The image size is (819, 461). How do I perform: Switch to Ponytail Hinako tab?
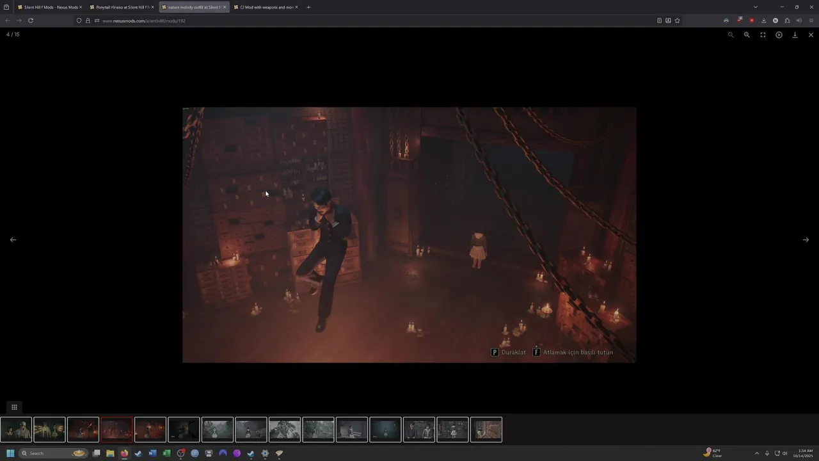coord(122,7)
